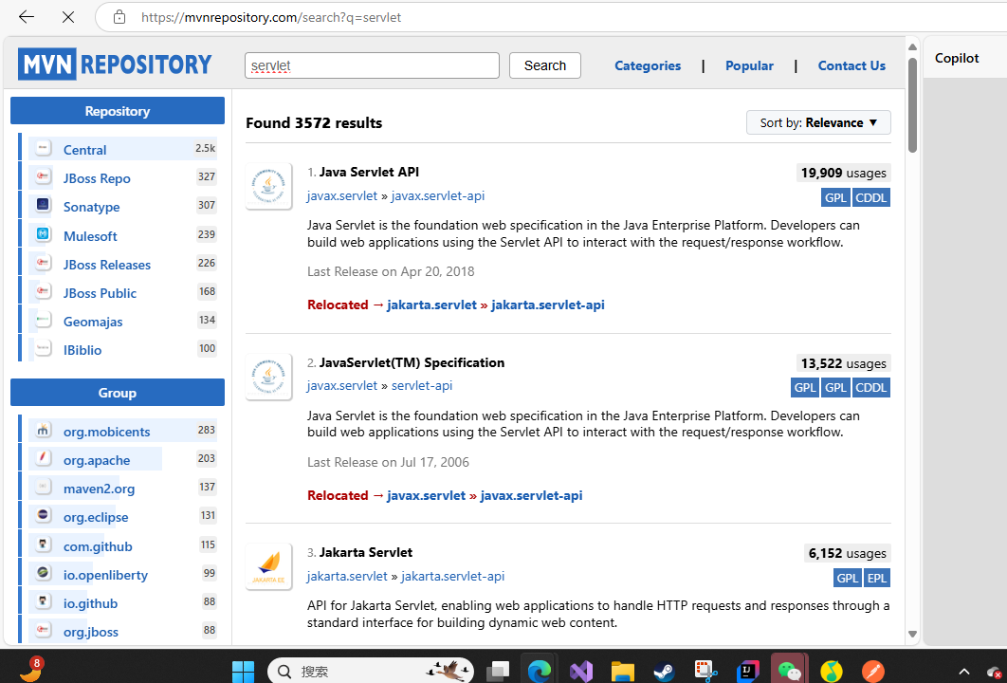This screenshot has width=1007, height=683.
Task: Click the CDDL license tag on Java Servlet API
Action: point(870,198)
